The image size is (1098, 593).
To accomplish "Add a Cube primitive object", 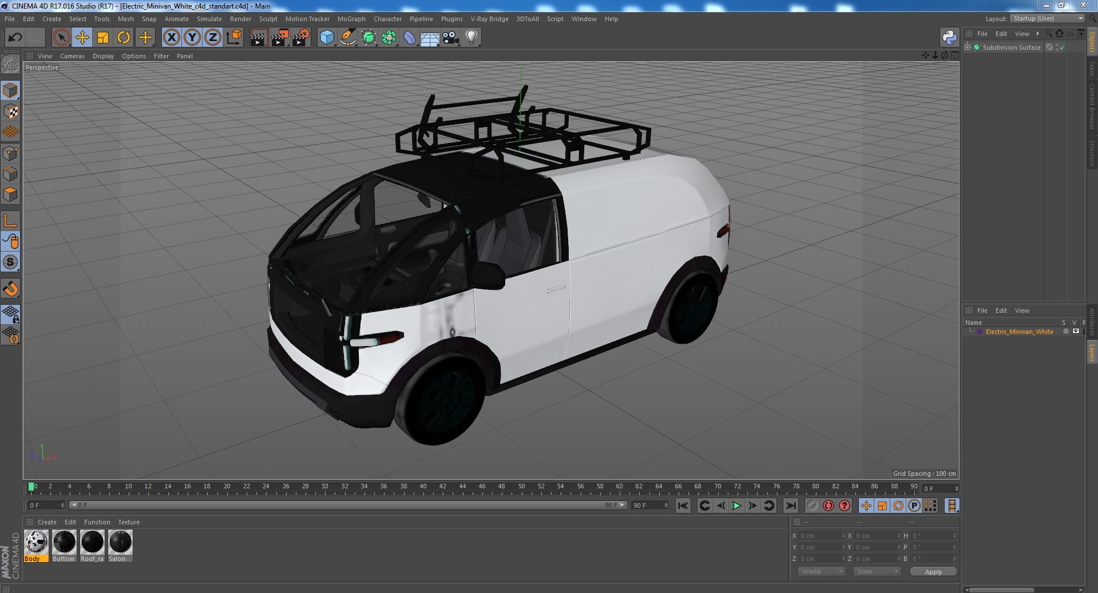I will click(x=327, y=38).
